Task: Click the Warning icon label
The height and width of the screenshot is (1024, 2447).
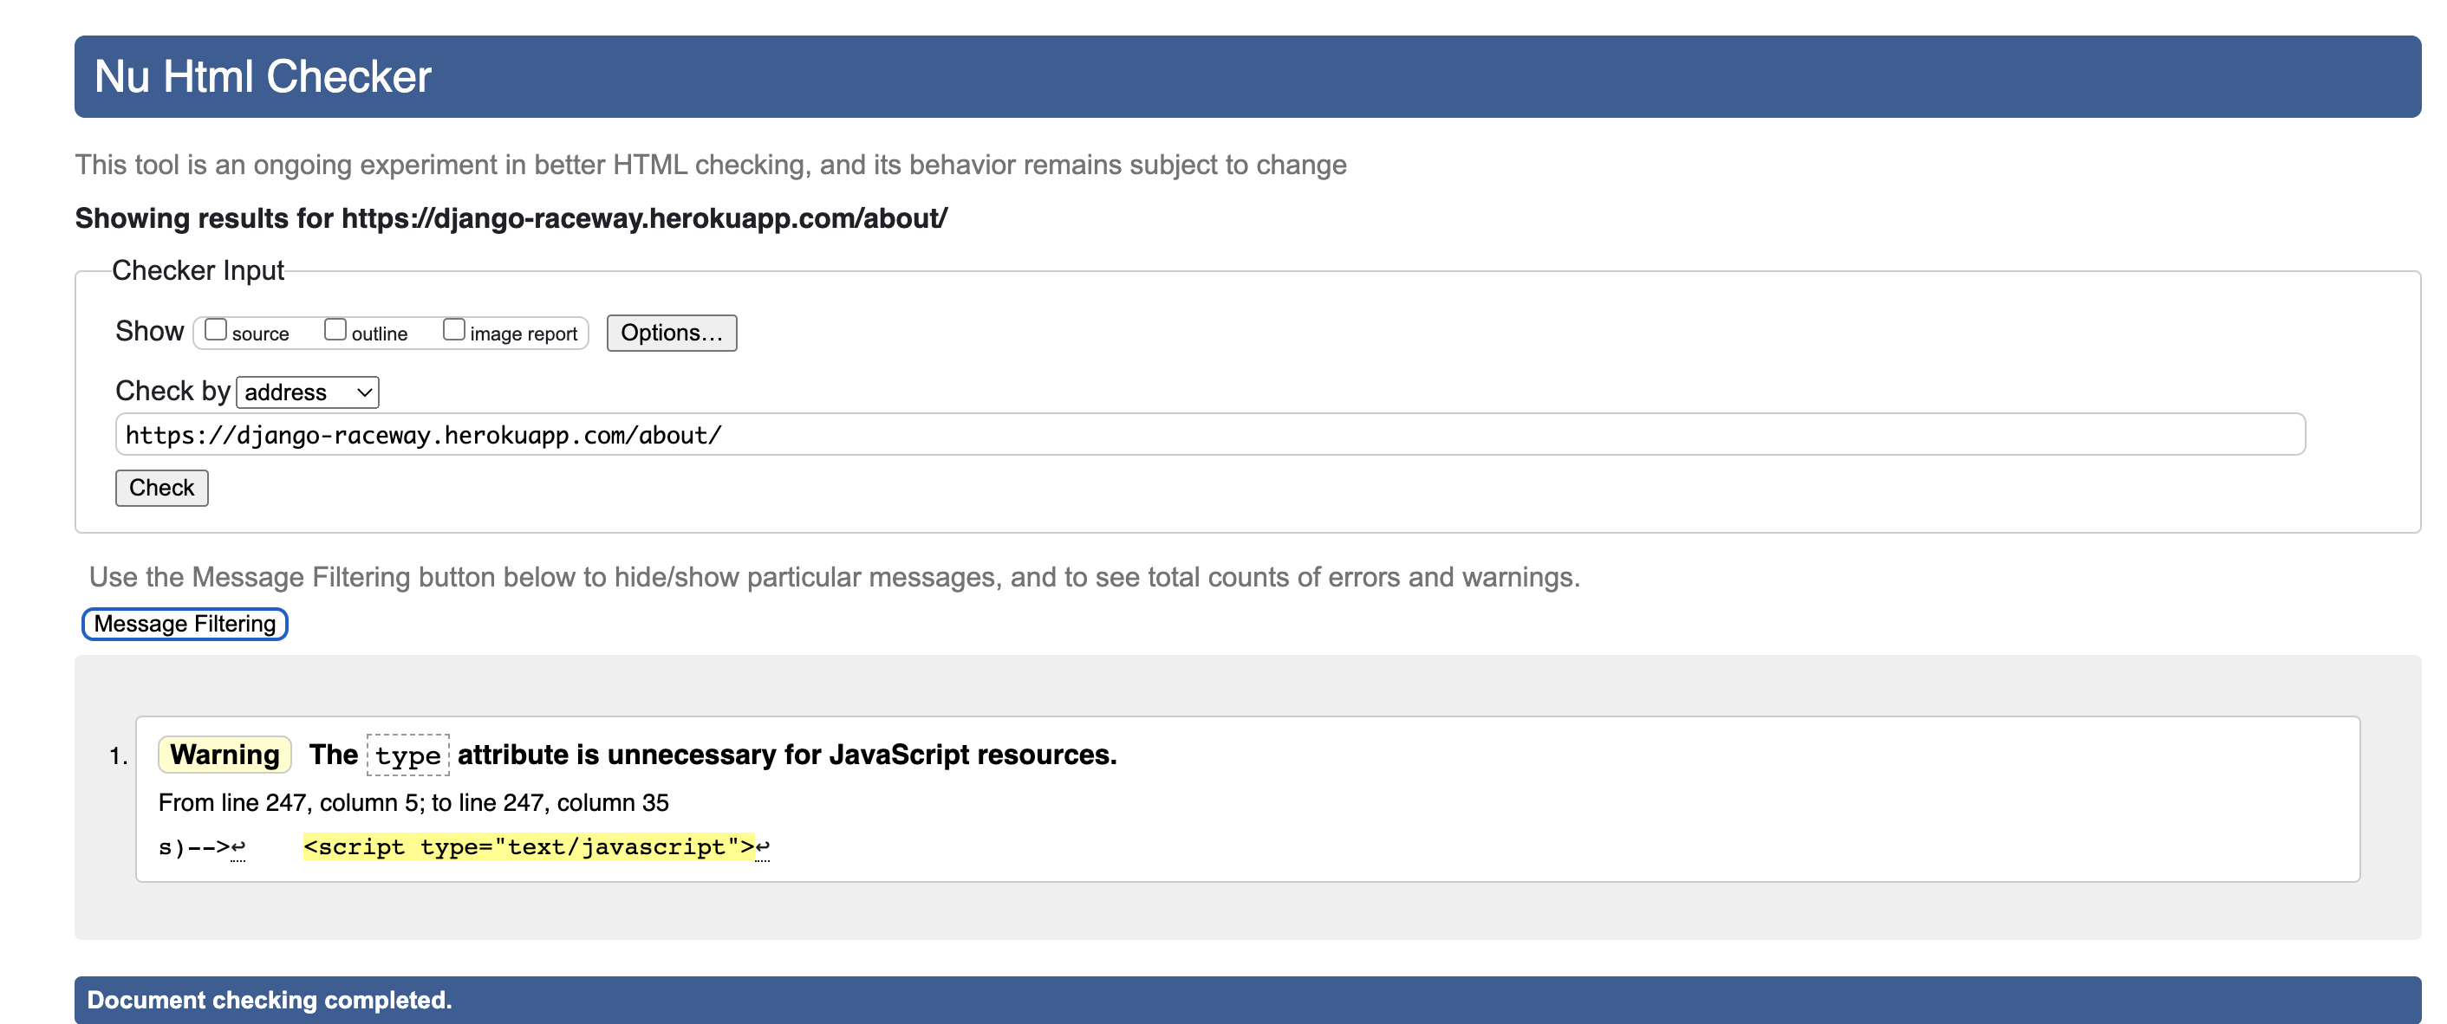Action: pos(225,755)
